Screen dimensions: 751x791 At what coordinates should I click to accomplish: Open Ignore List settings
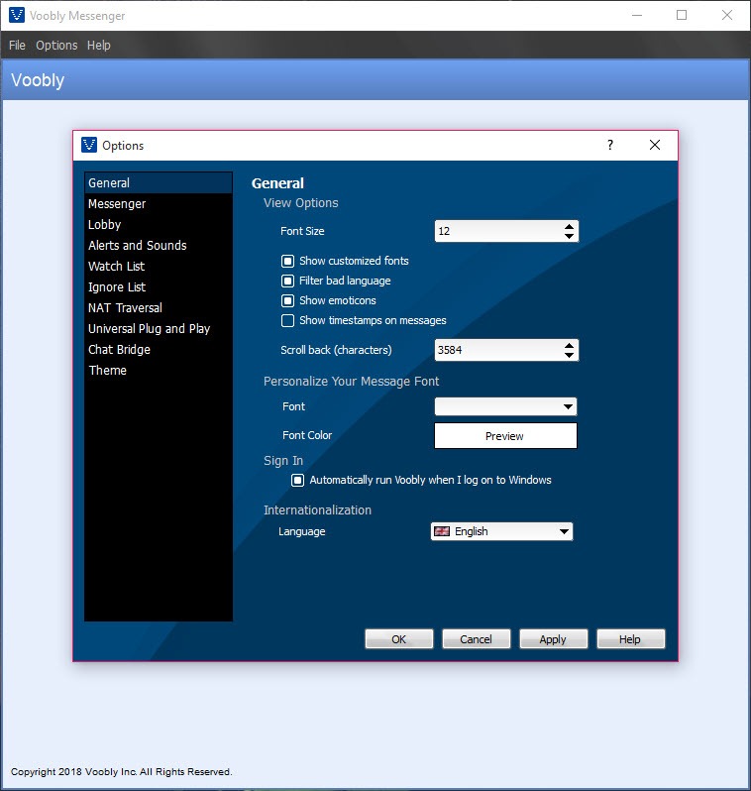click(159, 287)
